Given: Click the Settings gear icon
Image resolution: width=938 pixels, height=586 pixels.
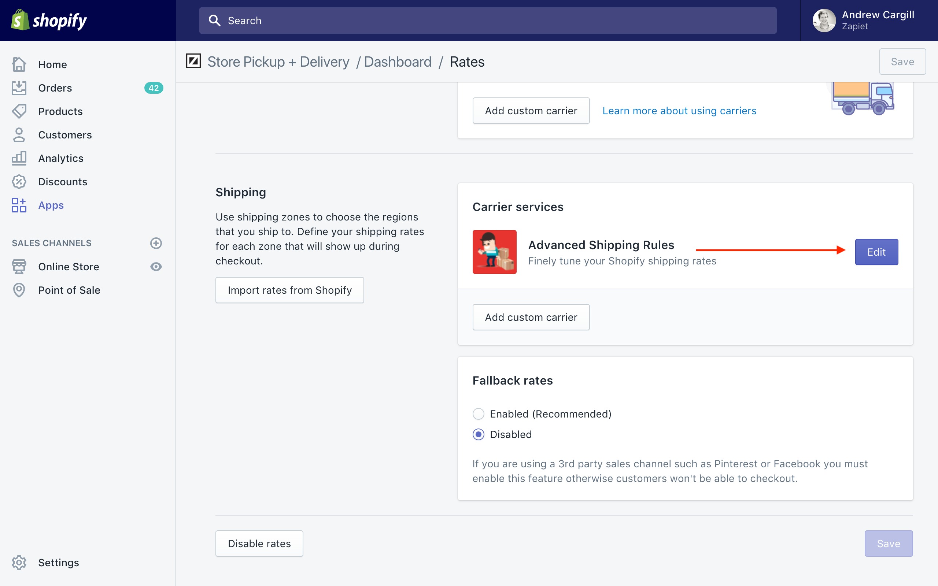Looking at the screenshot, I should 19,562.
